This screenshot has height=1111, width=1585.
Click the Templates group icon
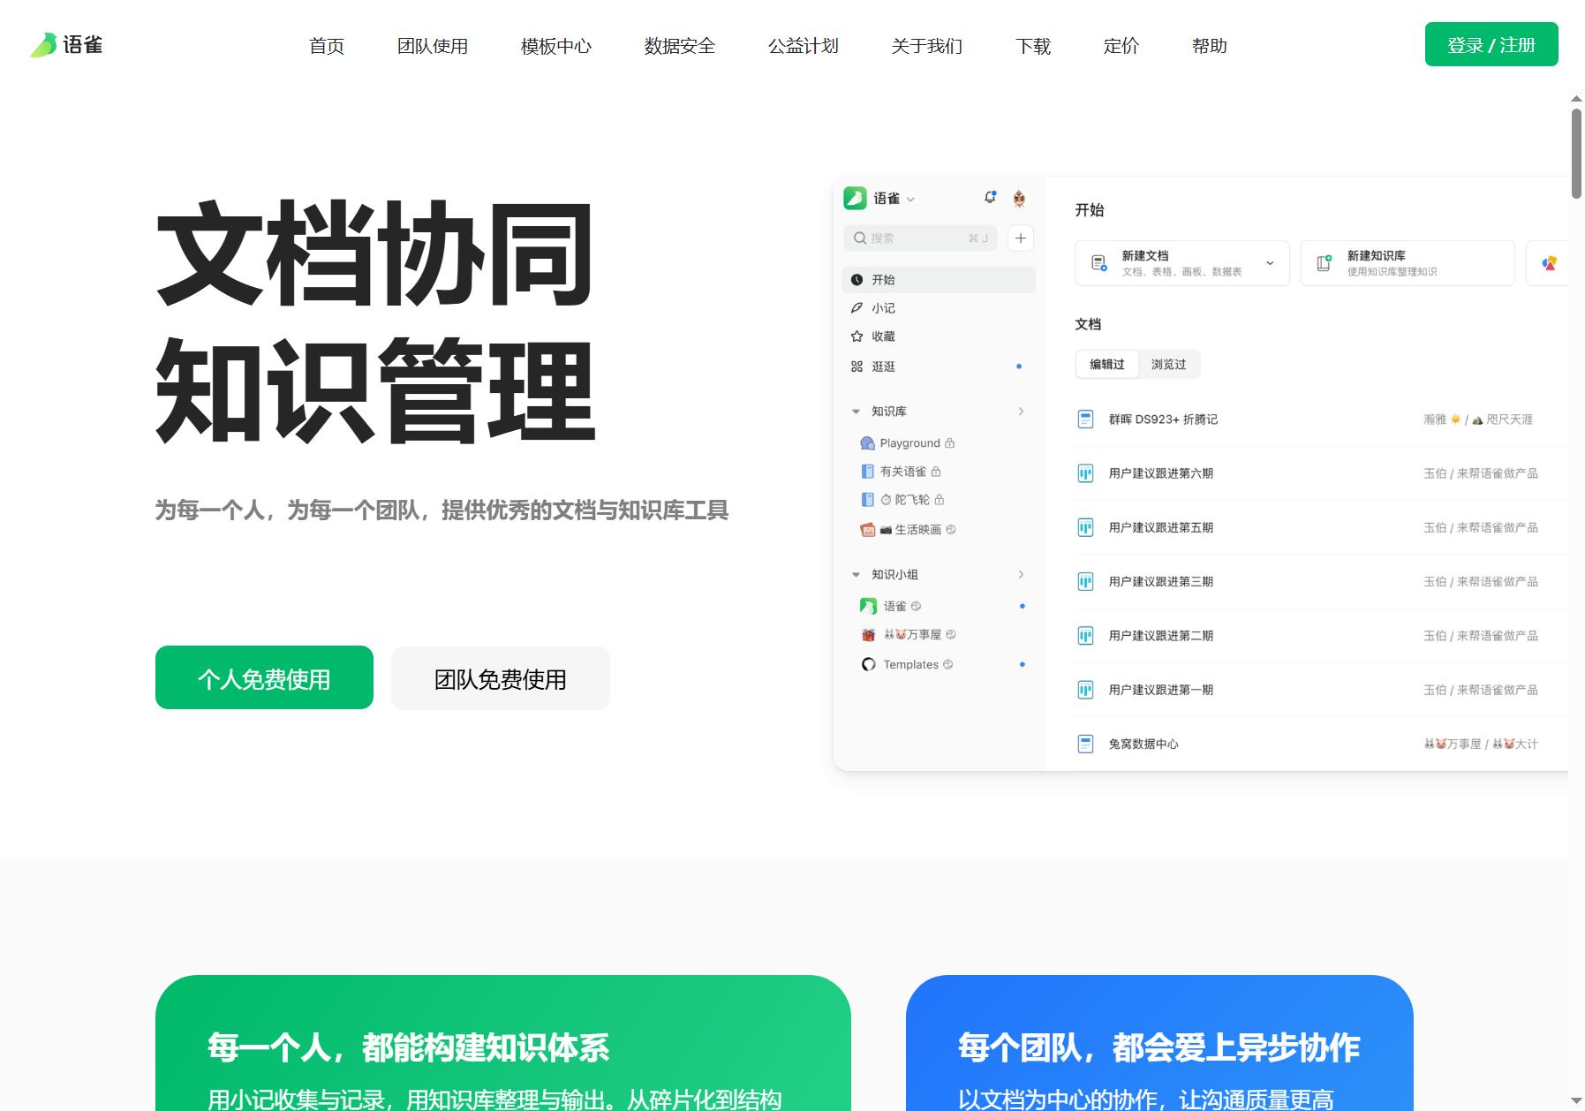coord(868,664)
